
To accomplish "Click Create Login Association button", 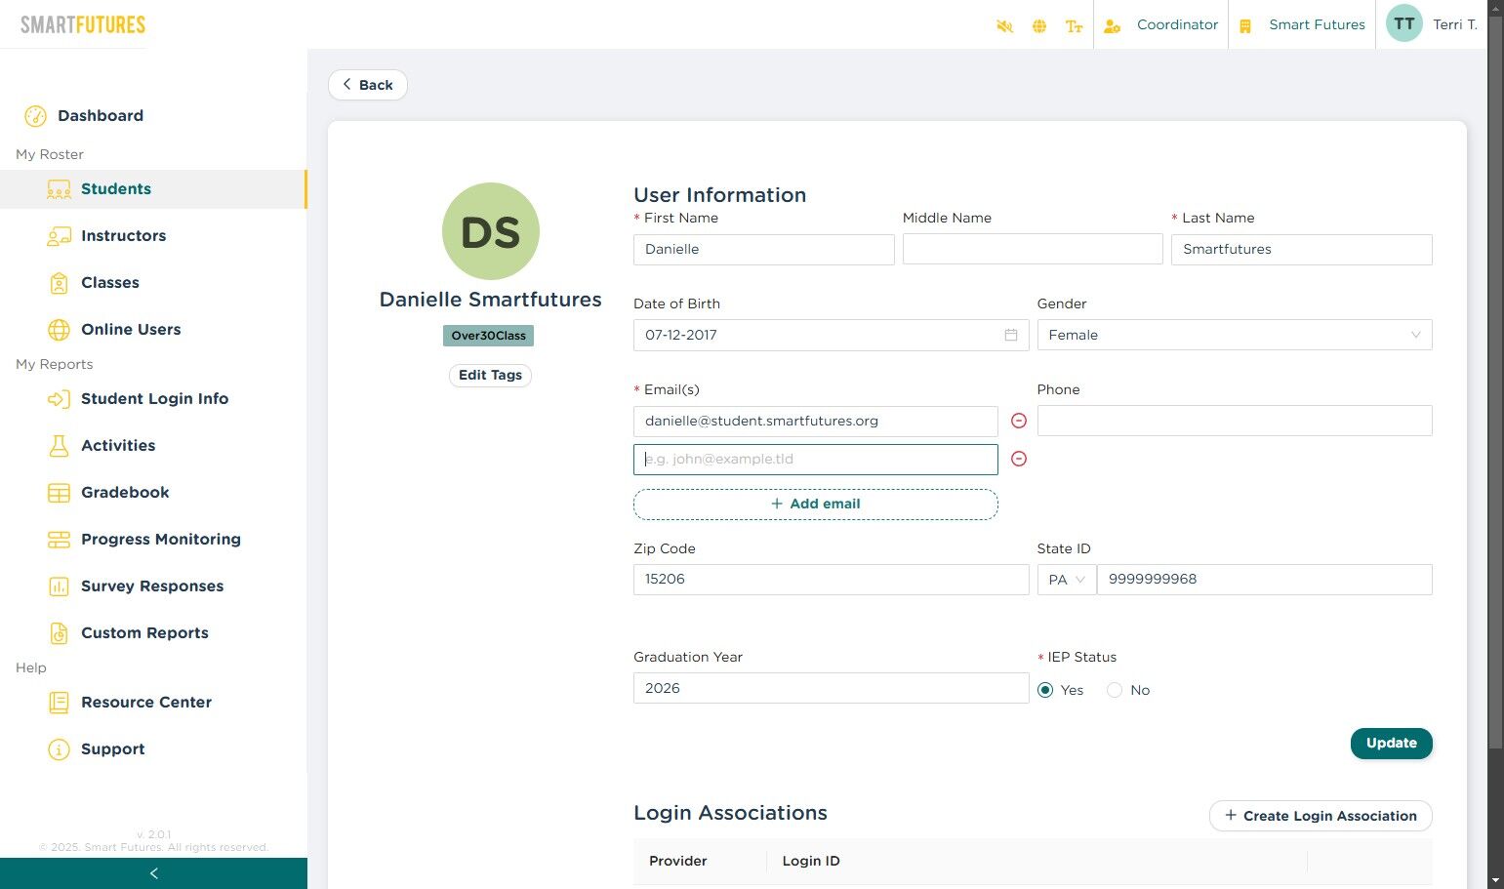I will 1320,816.
